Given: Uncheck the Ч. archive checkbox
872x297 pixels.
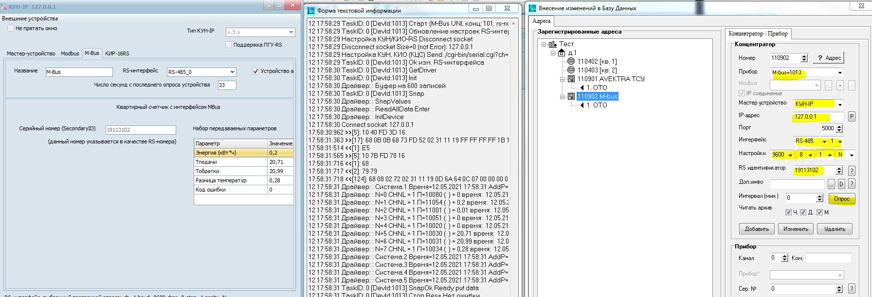Looking at the screenshot, I should tap(788, 212).
